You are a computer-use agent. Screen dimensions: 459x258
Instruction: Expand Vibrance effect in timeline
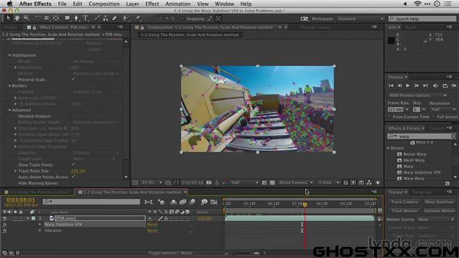tap(40, 230)
